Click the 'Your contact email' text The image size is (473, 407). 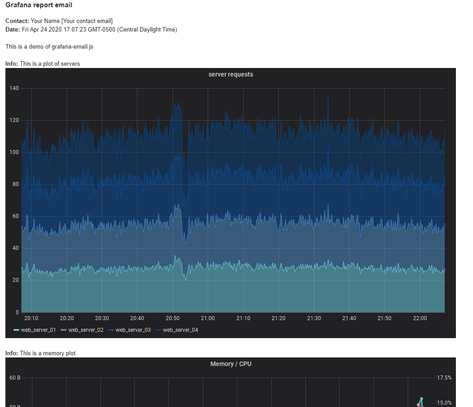(87, 21)
